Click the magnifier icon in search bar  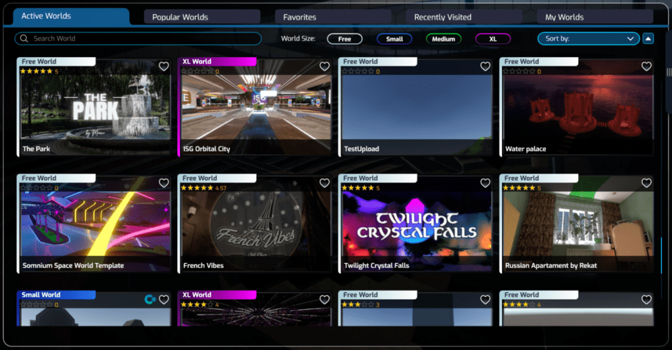[24, 39]
